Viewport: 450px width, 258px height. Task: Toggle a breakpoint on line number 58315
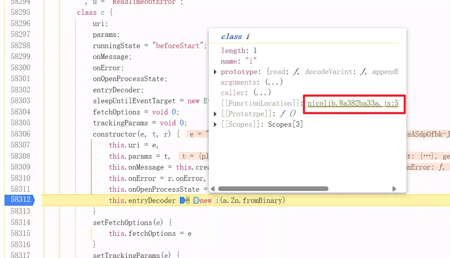pyautogui.click(x=20, y=233)
